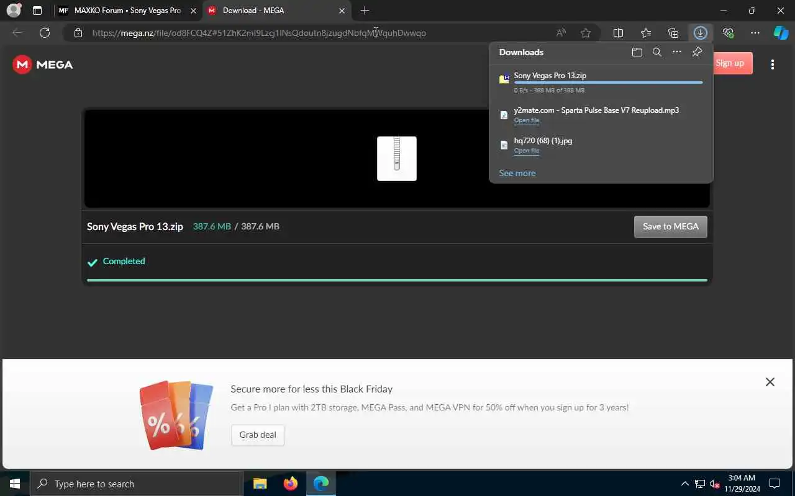This screenshot has height=496, width=795.
Task: Close the MAXKO Forum tab
Action: click(x=193, y=11)
